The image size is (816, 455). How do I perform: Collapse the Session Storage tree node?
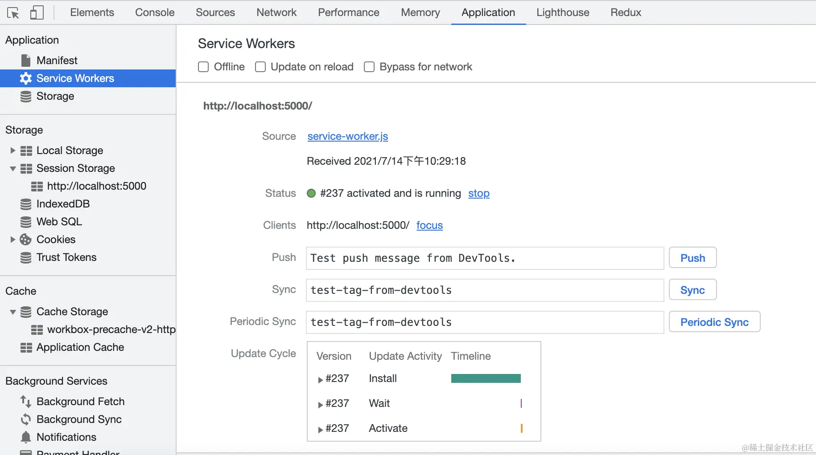tap(13, 168)
